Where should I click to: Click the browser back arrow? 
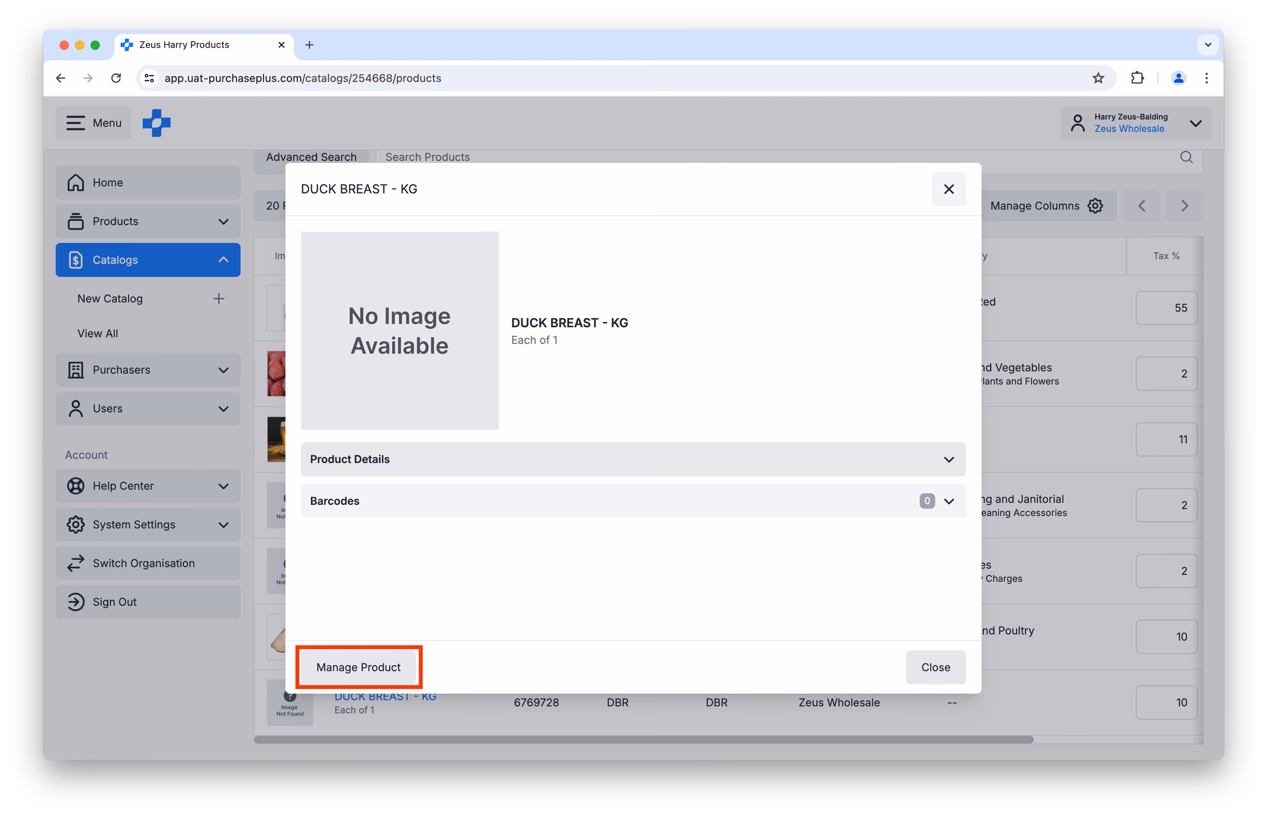(61, 78)
